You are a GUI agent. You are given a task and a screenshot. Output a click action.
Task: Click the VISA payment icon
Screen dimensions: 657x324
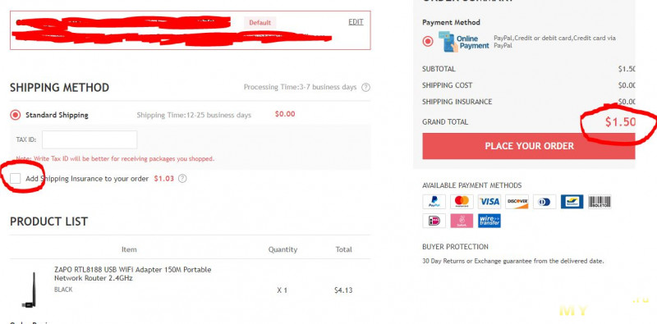click(x=489, y=202)
